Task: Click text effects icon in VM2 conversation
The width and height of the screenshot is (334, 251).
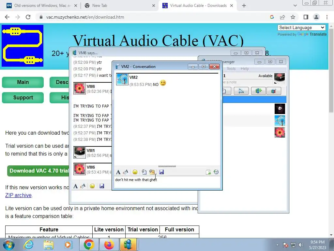Action: pyautogui.click(x=126, y=172)
